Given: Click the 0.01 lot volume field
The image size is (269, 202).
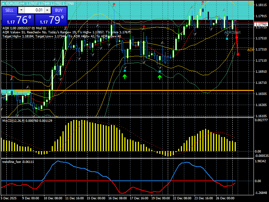Looking at the screenshot, I should tap(34, 10).
